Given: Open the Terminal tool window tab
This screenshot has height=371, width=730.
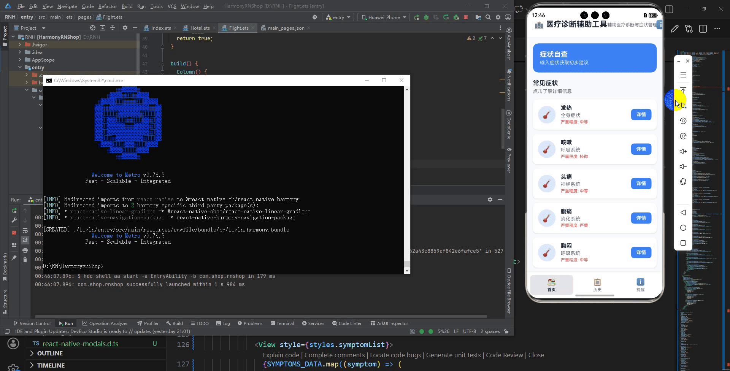Looking at the screenshot, I should click(282, 323).
